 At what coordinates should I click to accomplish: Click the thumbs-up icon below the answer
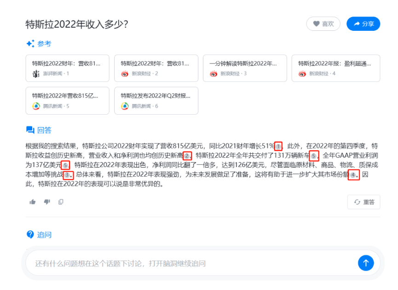[x=33, y=202]
